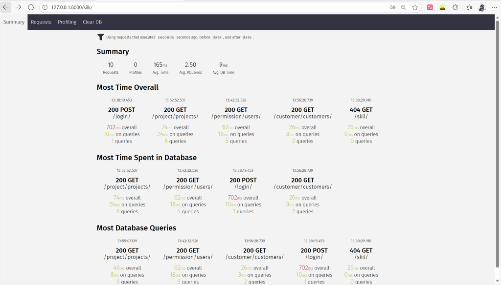Image resolution: width=501 pixels, height=285 pixels.
Task: Open the browser extensions puzzle icon
Action: [x=455, y=7]
